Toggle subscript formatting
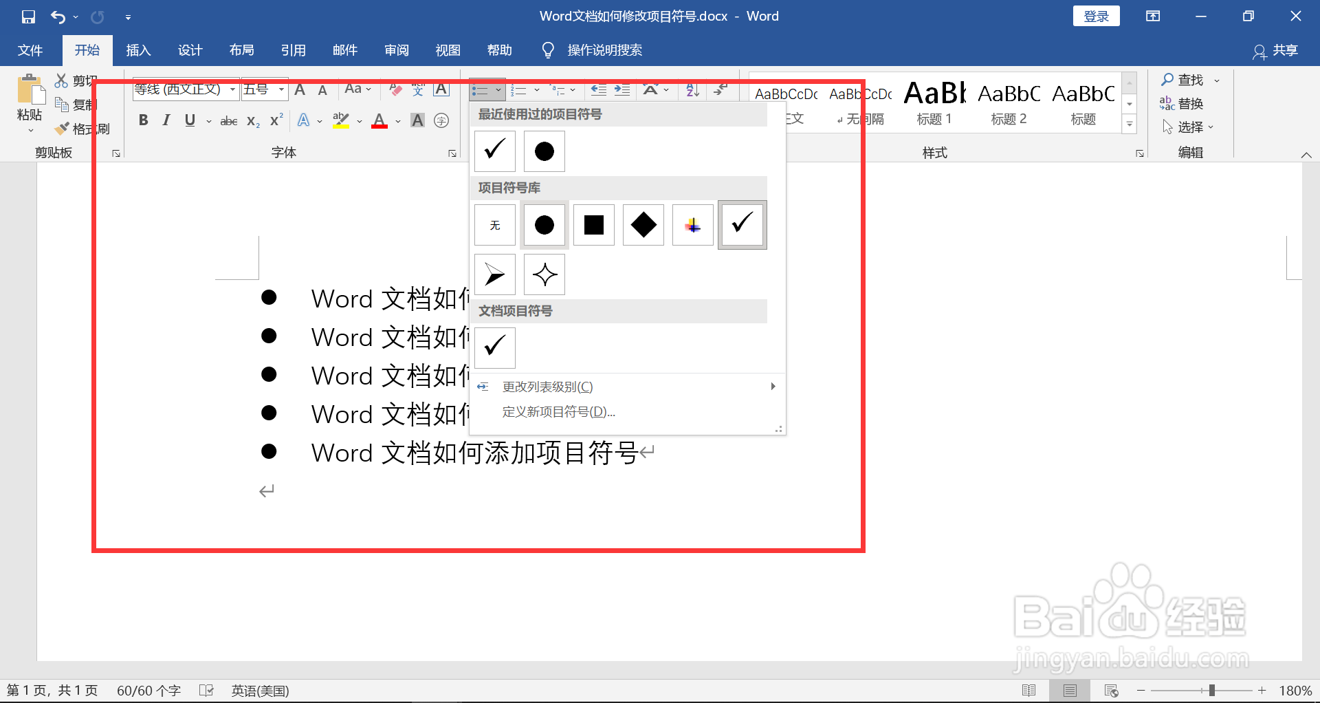Viewport: 1320px width, 703px height. click(253, 121)
